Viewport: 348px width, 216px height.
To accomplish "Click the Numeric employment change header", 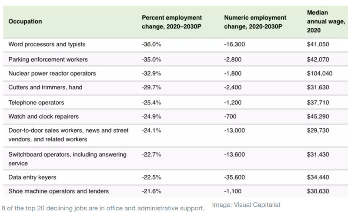I will coord(255,22).
